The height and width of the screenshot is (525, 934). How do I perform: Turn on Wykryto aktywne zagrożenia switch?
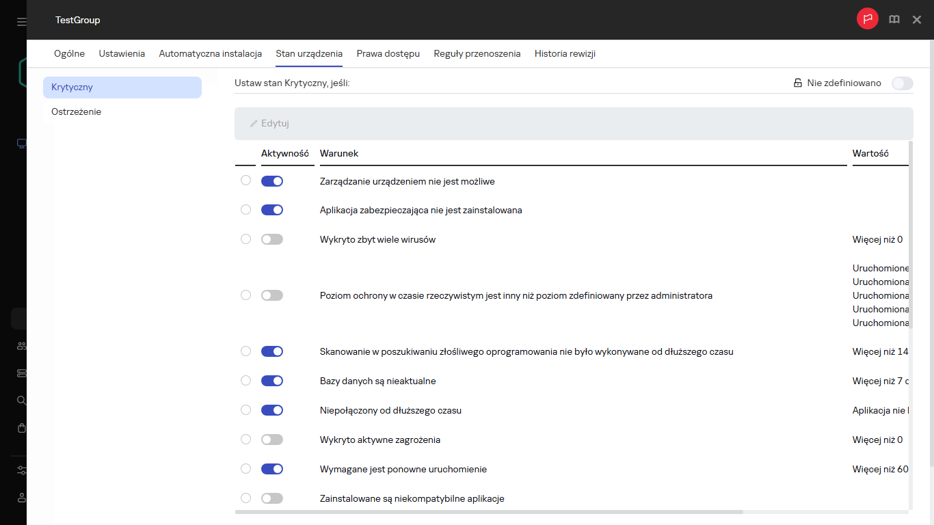pyautogui.click(x=272, y=440)
